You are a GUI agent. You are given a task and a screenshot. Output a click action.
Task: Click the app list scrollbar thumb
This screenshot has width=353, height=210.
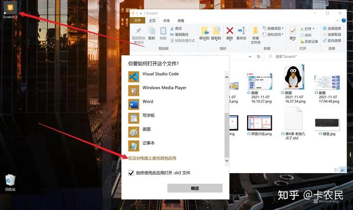pos(227,135)
